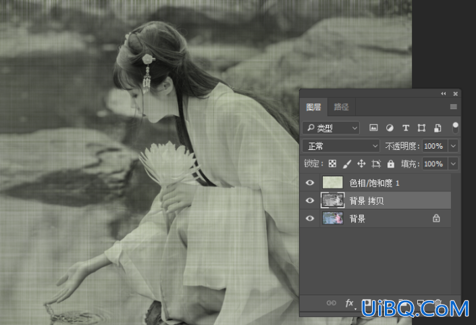Filter for shape layers icon

coord(421,128)
